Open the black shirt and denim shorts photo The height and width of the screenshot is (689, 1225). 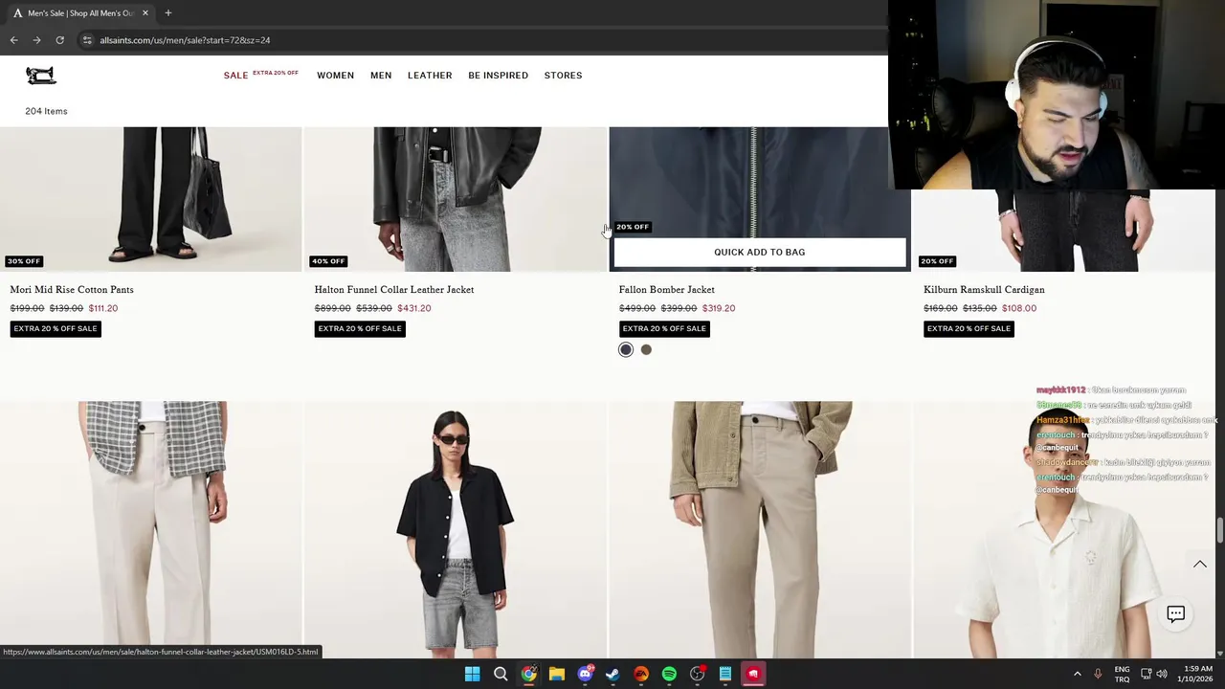456,529
